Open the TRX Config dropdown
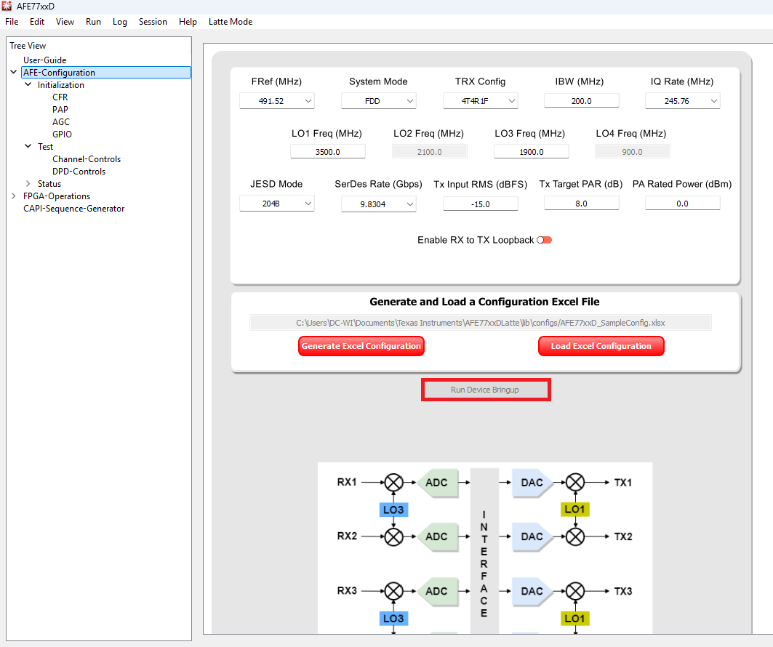Image resolution: width=773 pixels, height=647 pixels. click(x=481, y=101)
